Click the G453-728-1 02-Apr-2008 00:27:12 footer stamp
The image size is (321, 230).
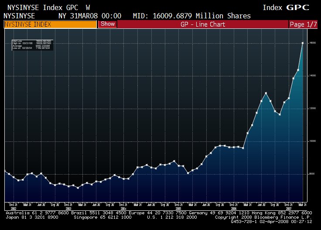pyautogui.click(x=271, y=221)
